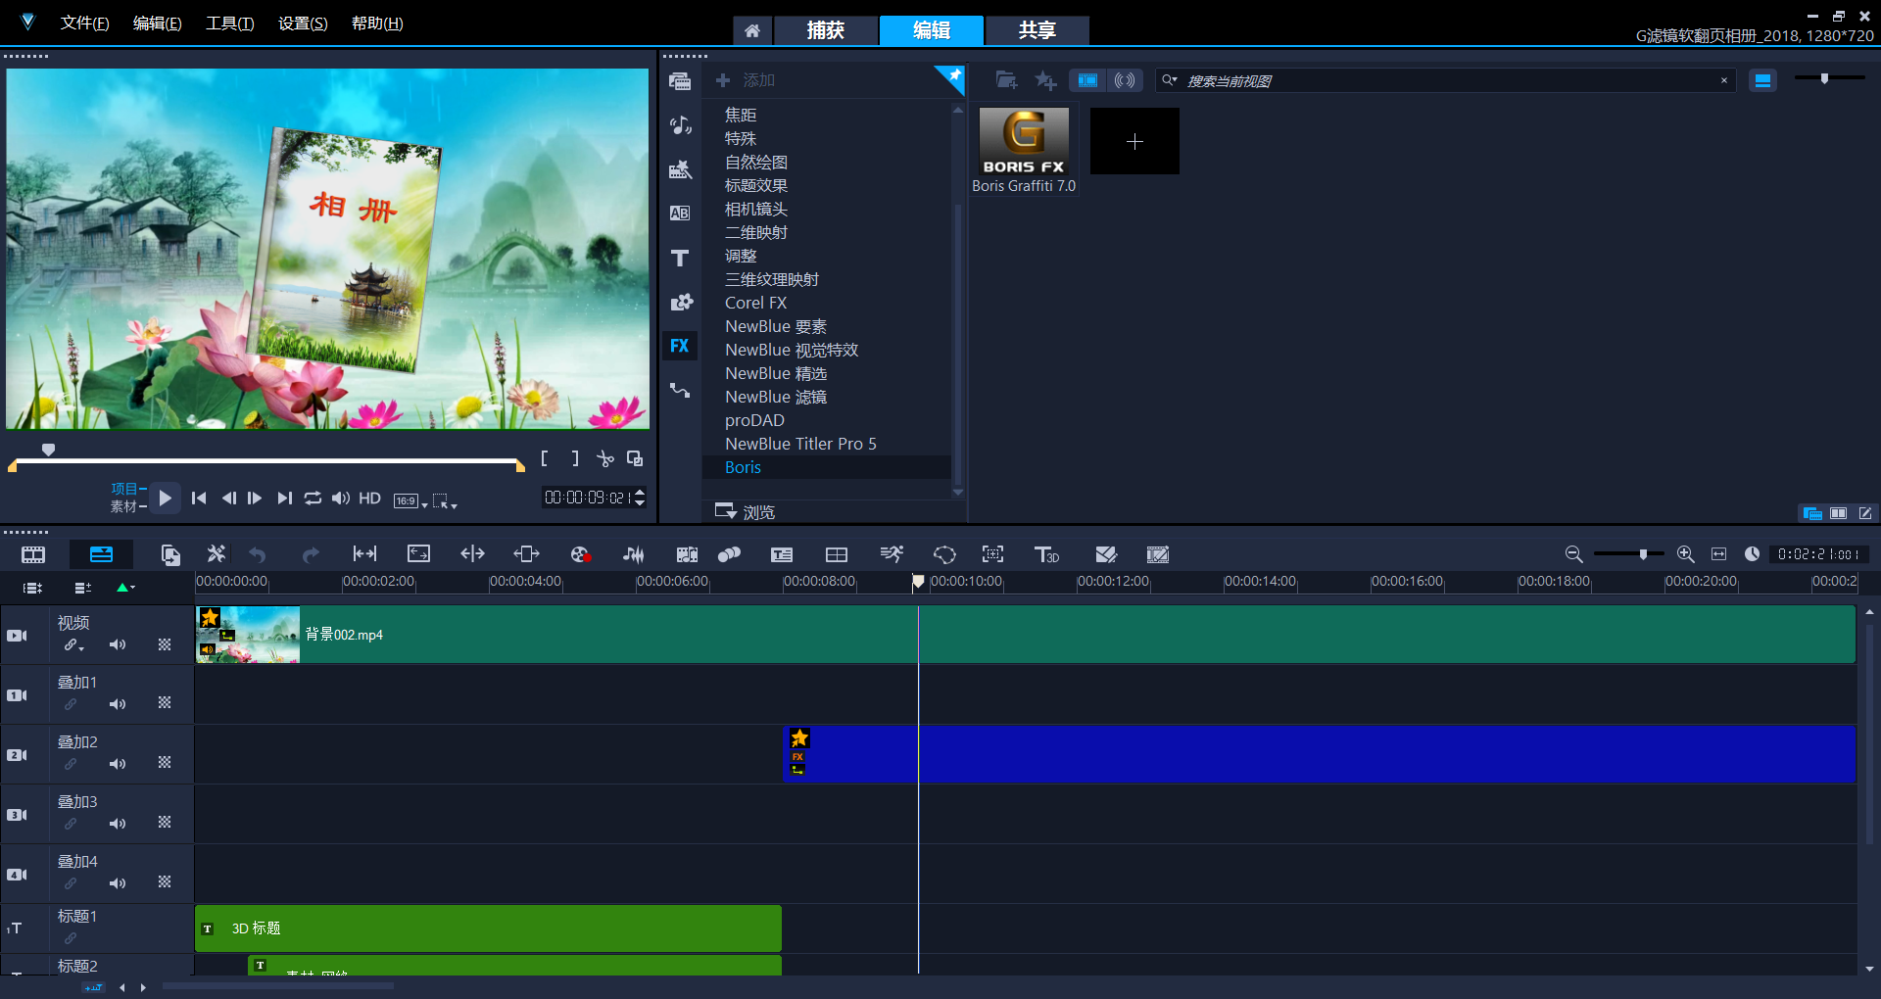Screen dimensions: 1881x999
Task: Adjust the thumbnail size slider
Action: click(x=1824, y=78)
